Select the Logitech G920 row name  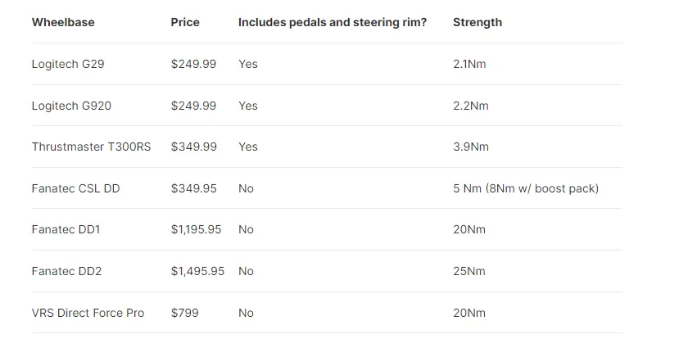tap(71, 106)
